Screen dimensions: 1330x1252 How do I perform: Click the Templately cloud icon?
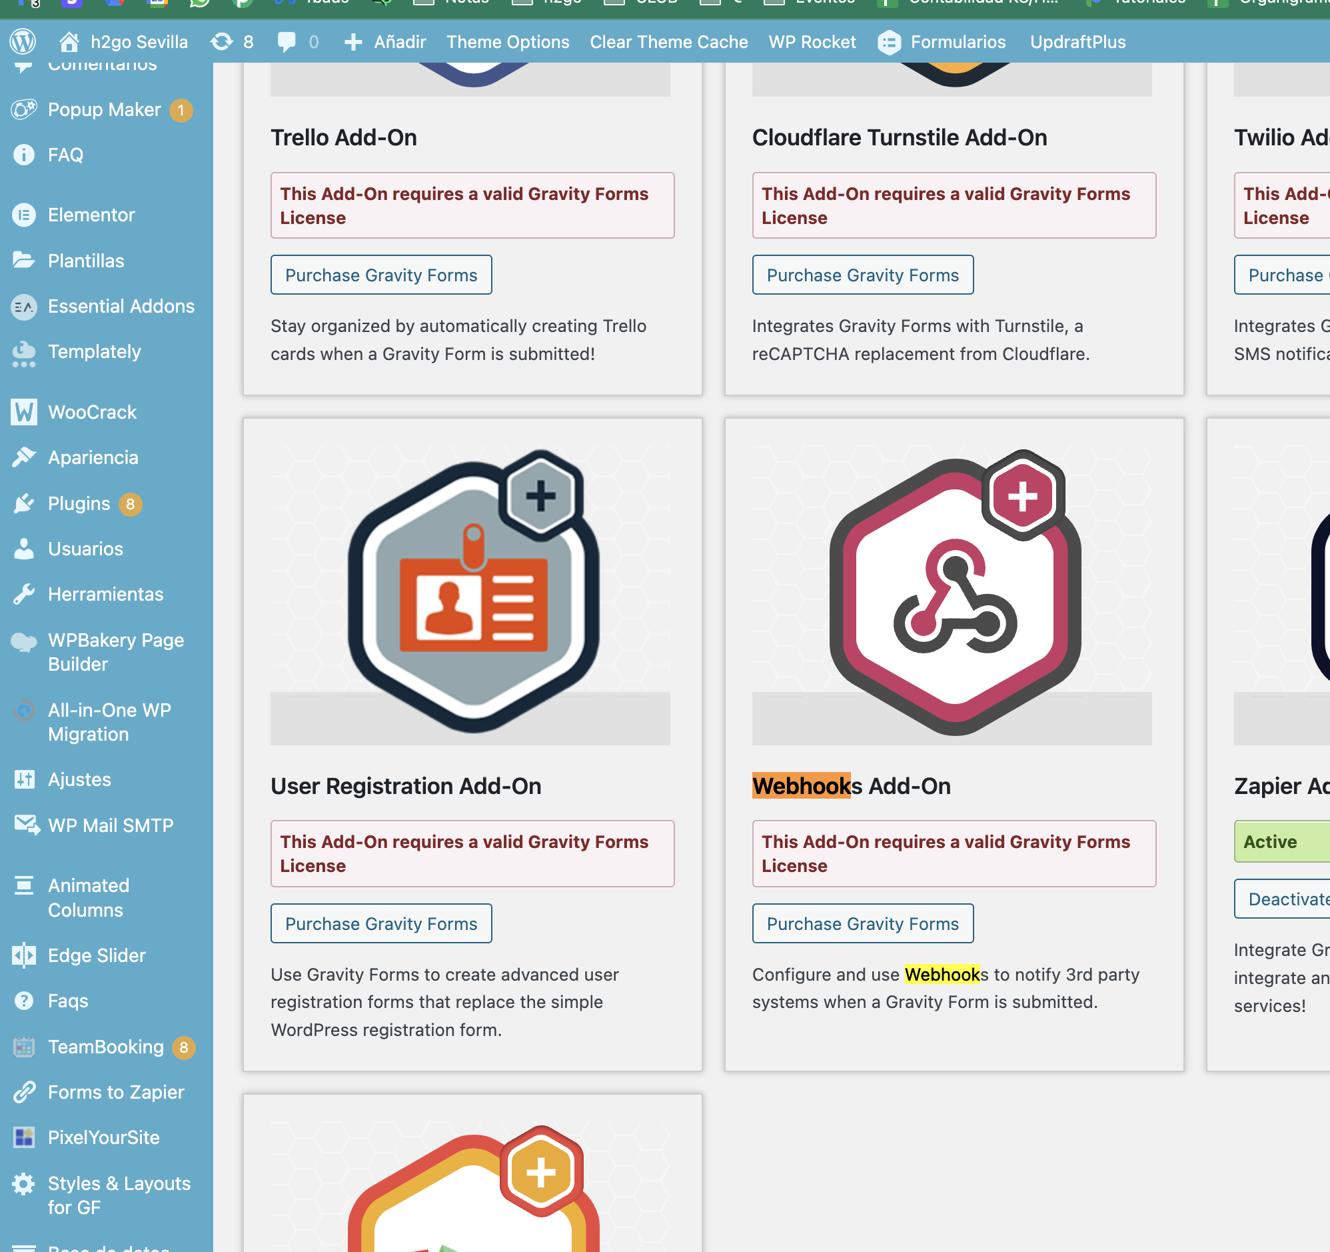[x=24, y=353]
